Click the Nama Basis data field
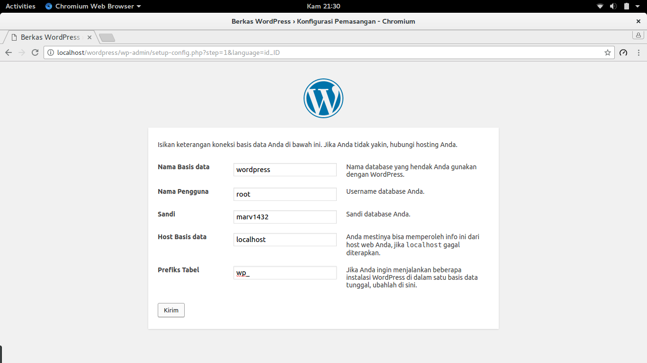This screenshot has height=363, width=647. [x=285, y=170]
